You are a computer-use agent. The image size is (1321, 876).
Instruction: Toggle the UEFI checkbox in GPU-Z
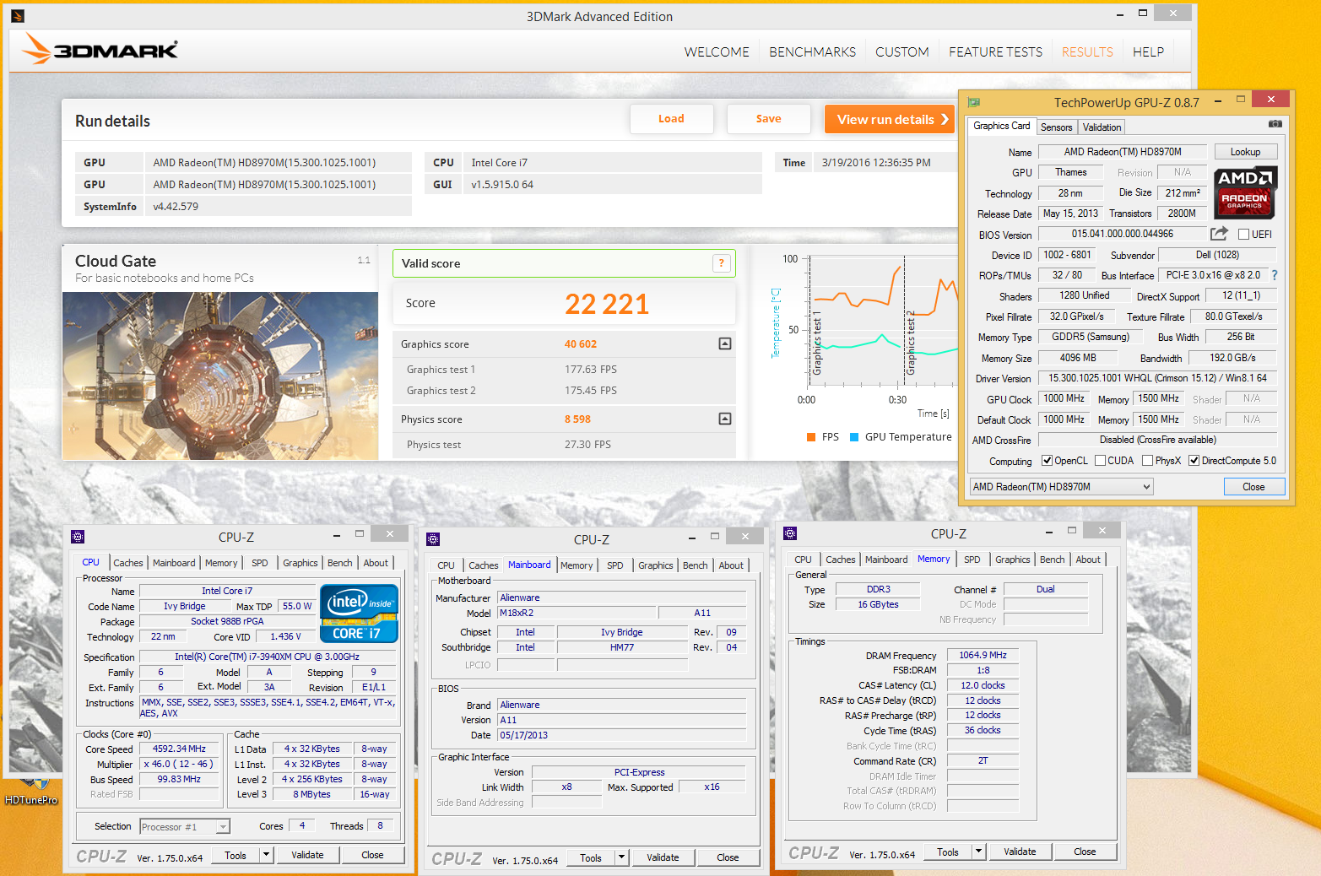(1243, 235)
